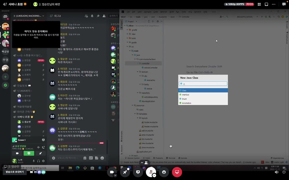Toggle notification bell in 회고2 channel header
Screen dimensions: 289x180
pos(92,16)
